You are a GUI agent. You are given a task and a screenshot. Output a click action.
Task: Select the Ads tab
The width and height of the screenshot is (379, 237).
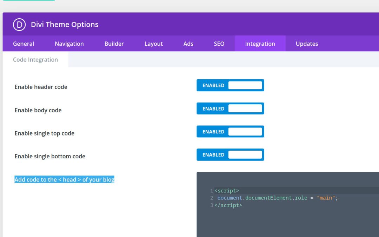tap(188, 44)
